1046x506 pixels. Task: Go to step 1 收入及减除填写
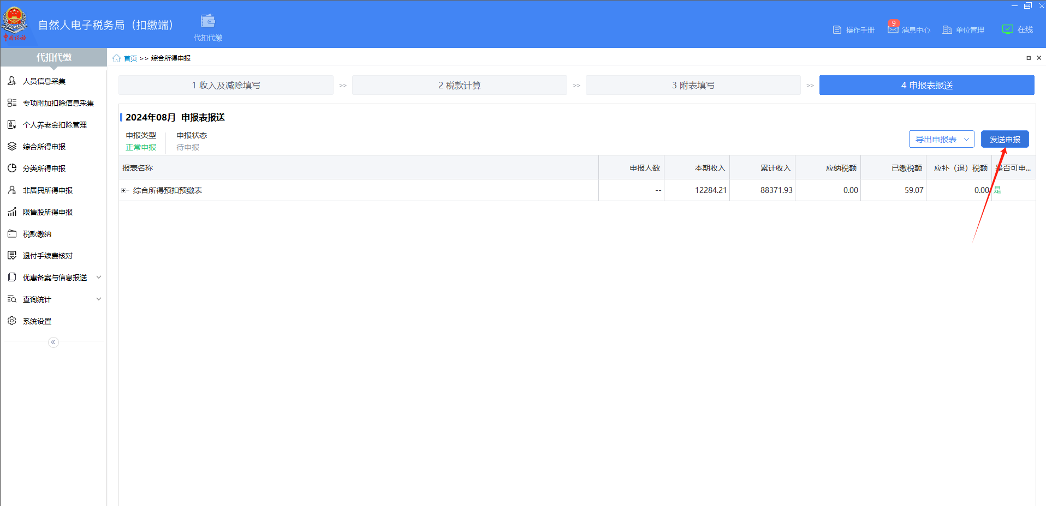click(x=226, y=85)
